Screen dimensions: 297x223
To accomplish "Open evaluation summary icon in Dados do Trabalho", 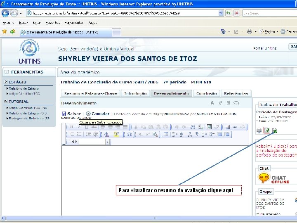I will [274, 130].
